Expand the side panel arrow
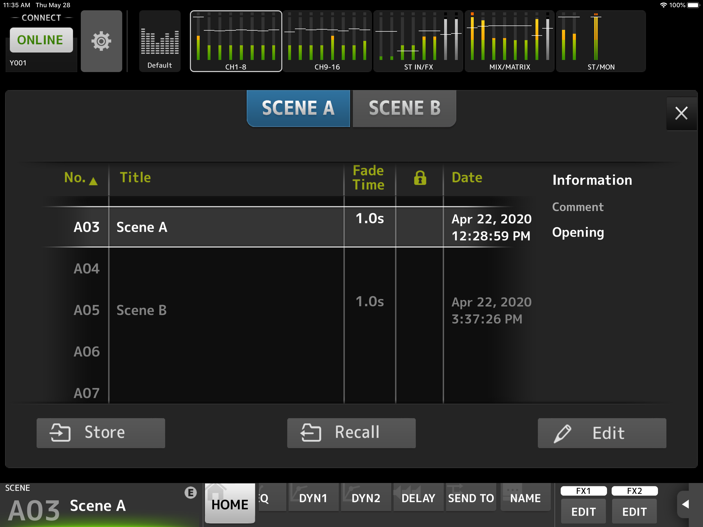Viewport: 703px width, 527px height. [x=686, y=504]
